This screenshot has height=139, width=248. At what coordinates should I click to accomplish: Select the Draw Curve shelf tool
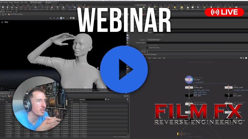click(x=42, y=8)
